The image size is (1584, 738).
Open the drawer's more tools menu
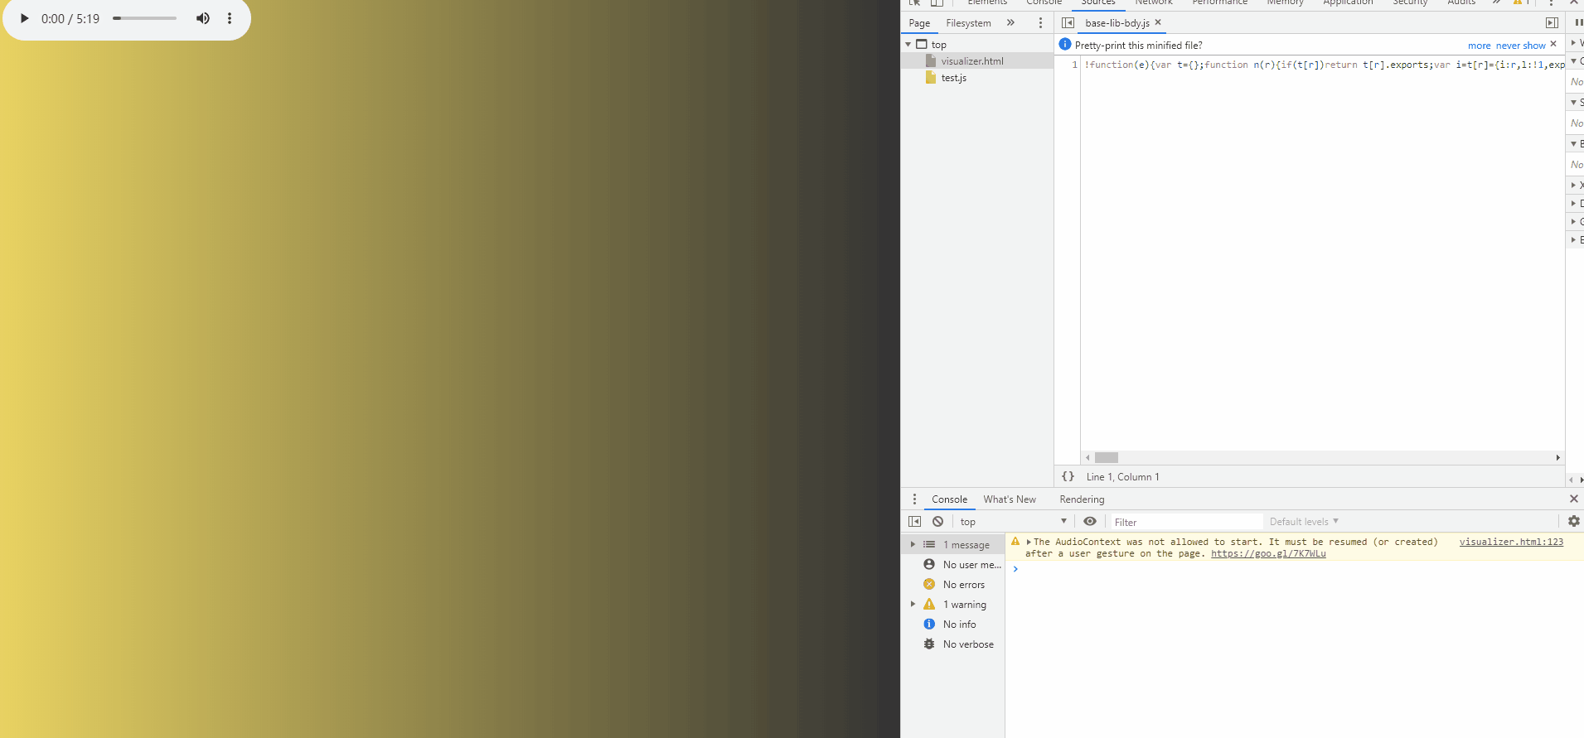(x=914, y=499)
